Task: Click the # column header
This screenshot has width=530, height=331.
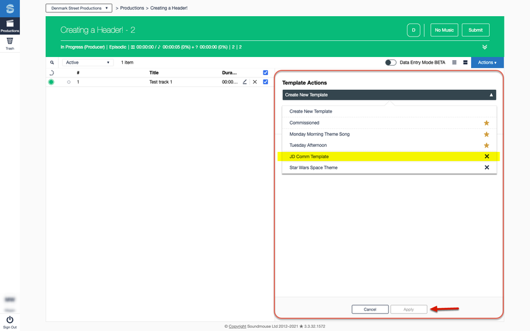Action: point(78,73)
